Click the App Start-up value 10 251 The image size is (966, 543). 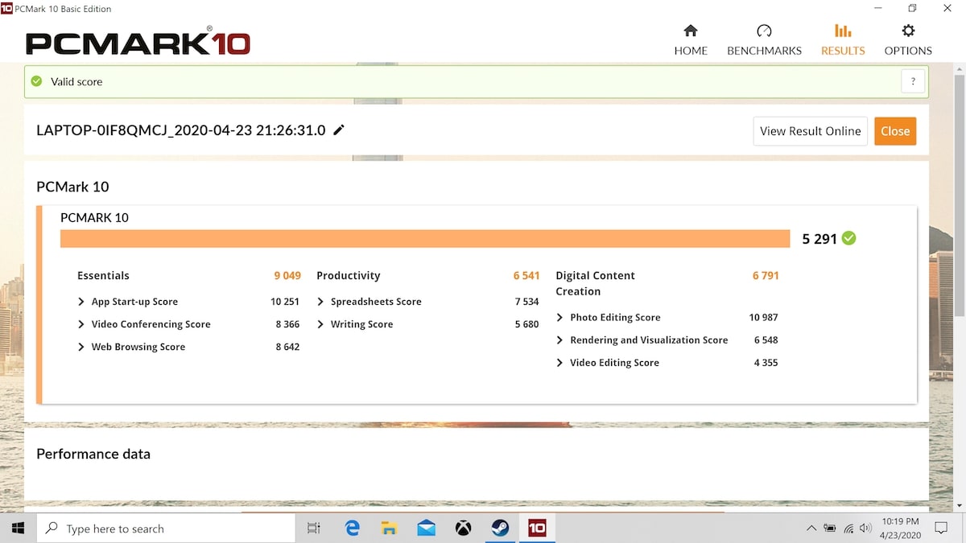tap(285, 302)
